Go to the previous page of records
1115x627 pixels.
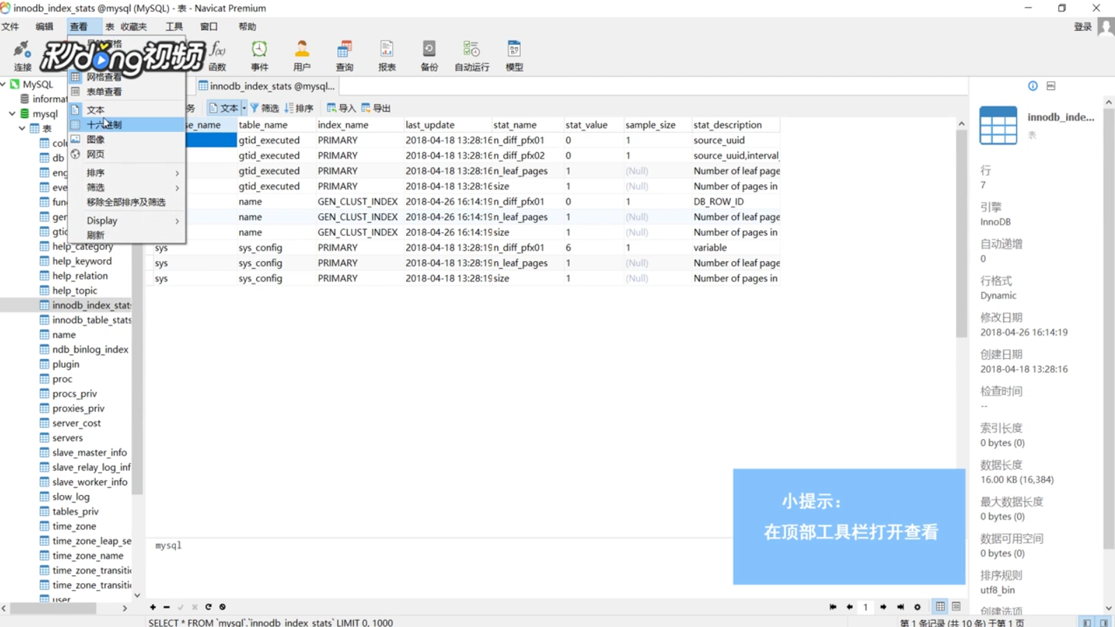click(849, 607)
